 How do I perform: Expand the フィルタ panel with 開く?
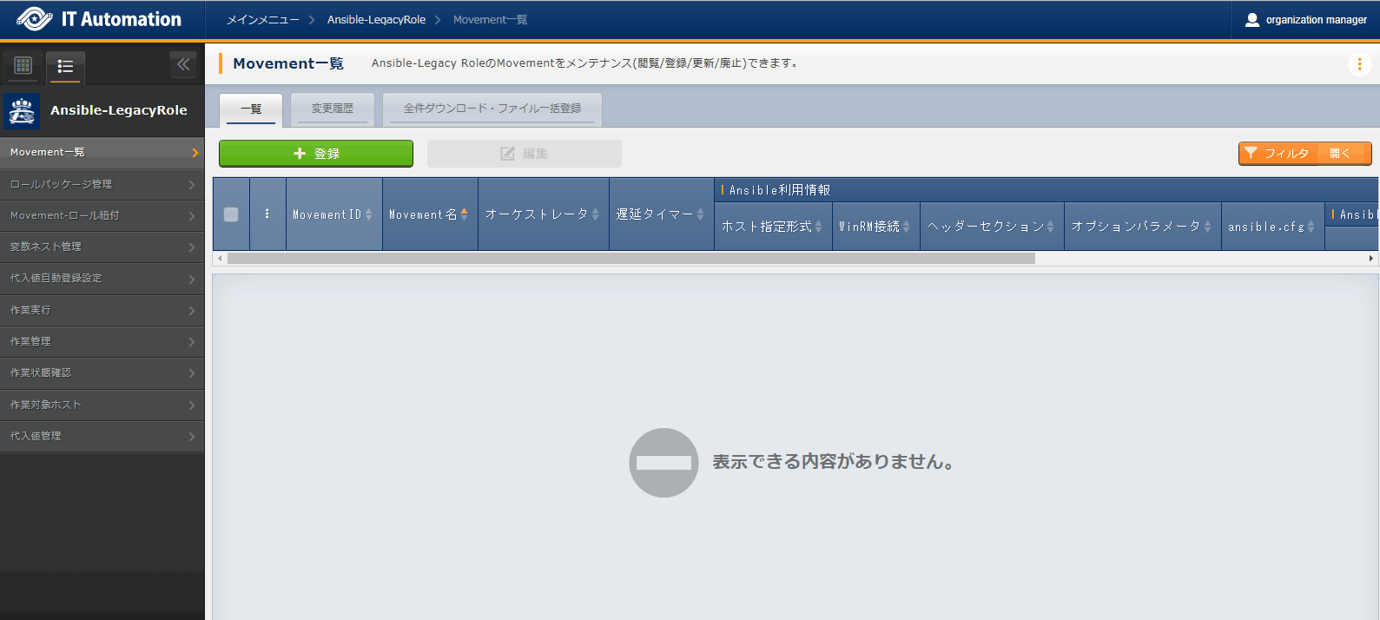pos(1341,154)
